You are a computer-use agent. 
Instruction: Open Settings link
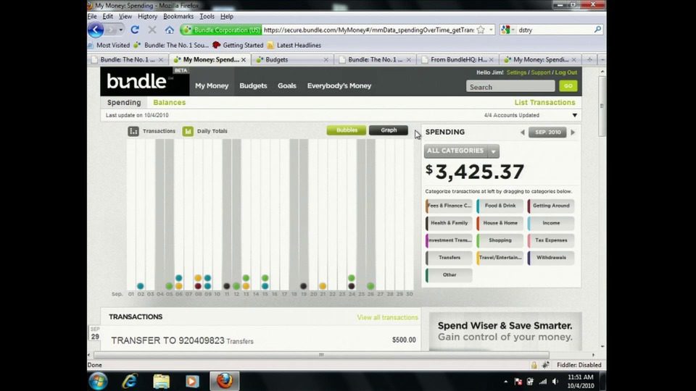tap(516, 72)
